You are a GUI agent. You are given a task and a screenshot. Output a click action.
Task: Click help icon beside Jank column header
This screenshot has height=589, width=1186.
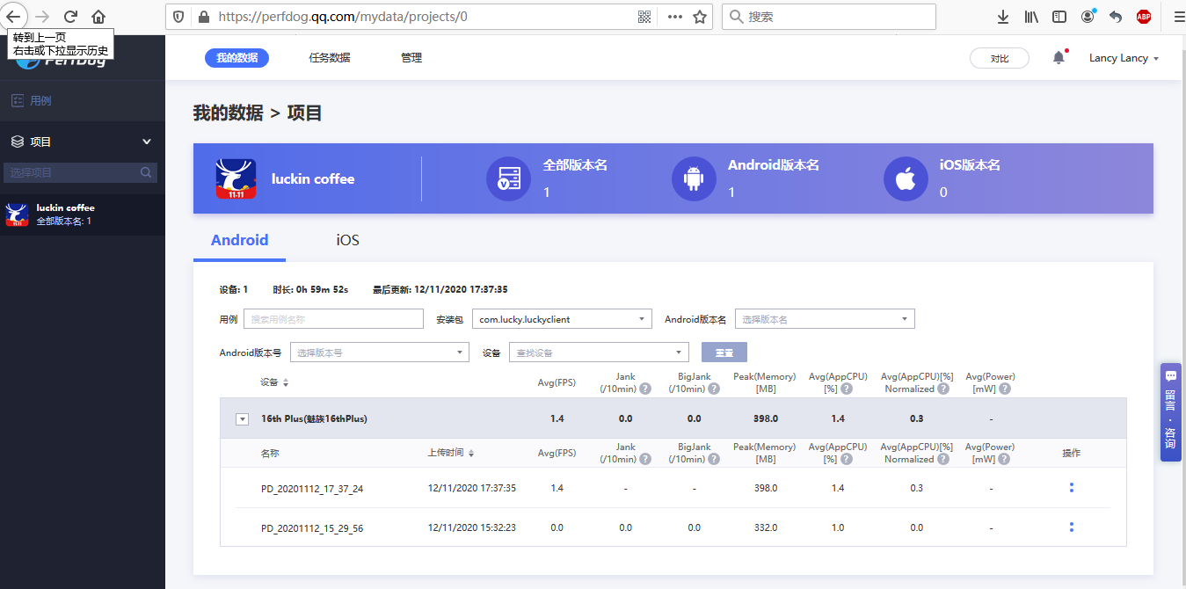[644, 389]
